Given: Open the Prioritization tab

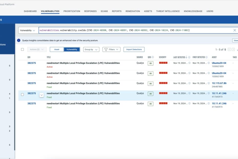Looking at the screenshot, I should 72,11.
